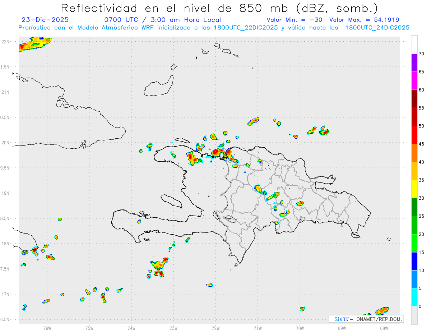Click the longitude label '72W'
Viewport: 431px width, 333px height.
(x=215, y=328)
